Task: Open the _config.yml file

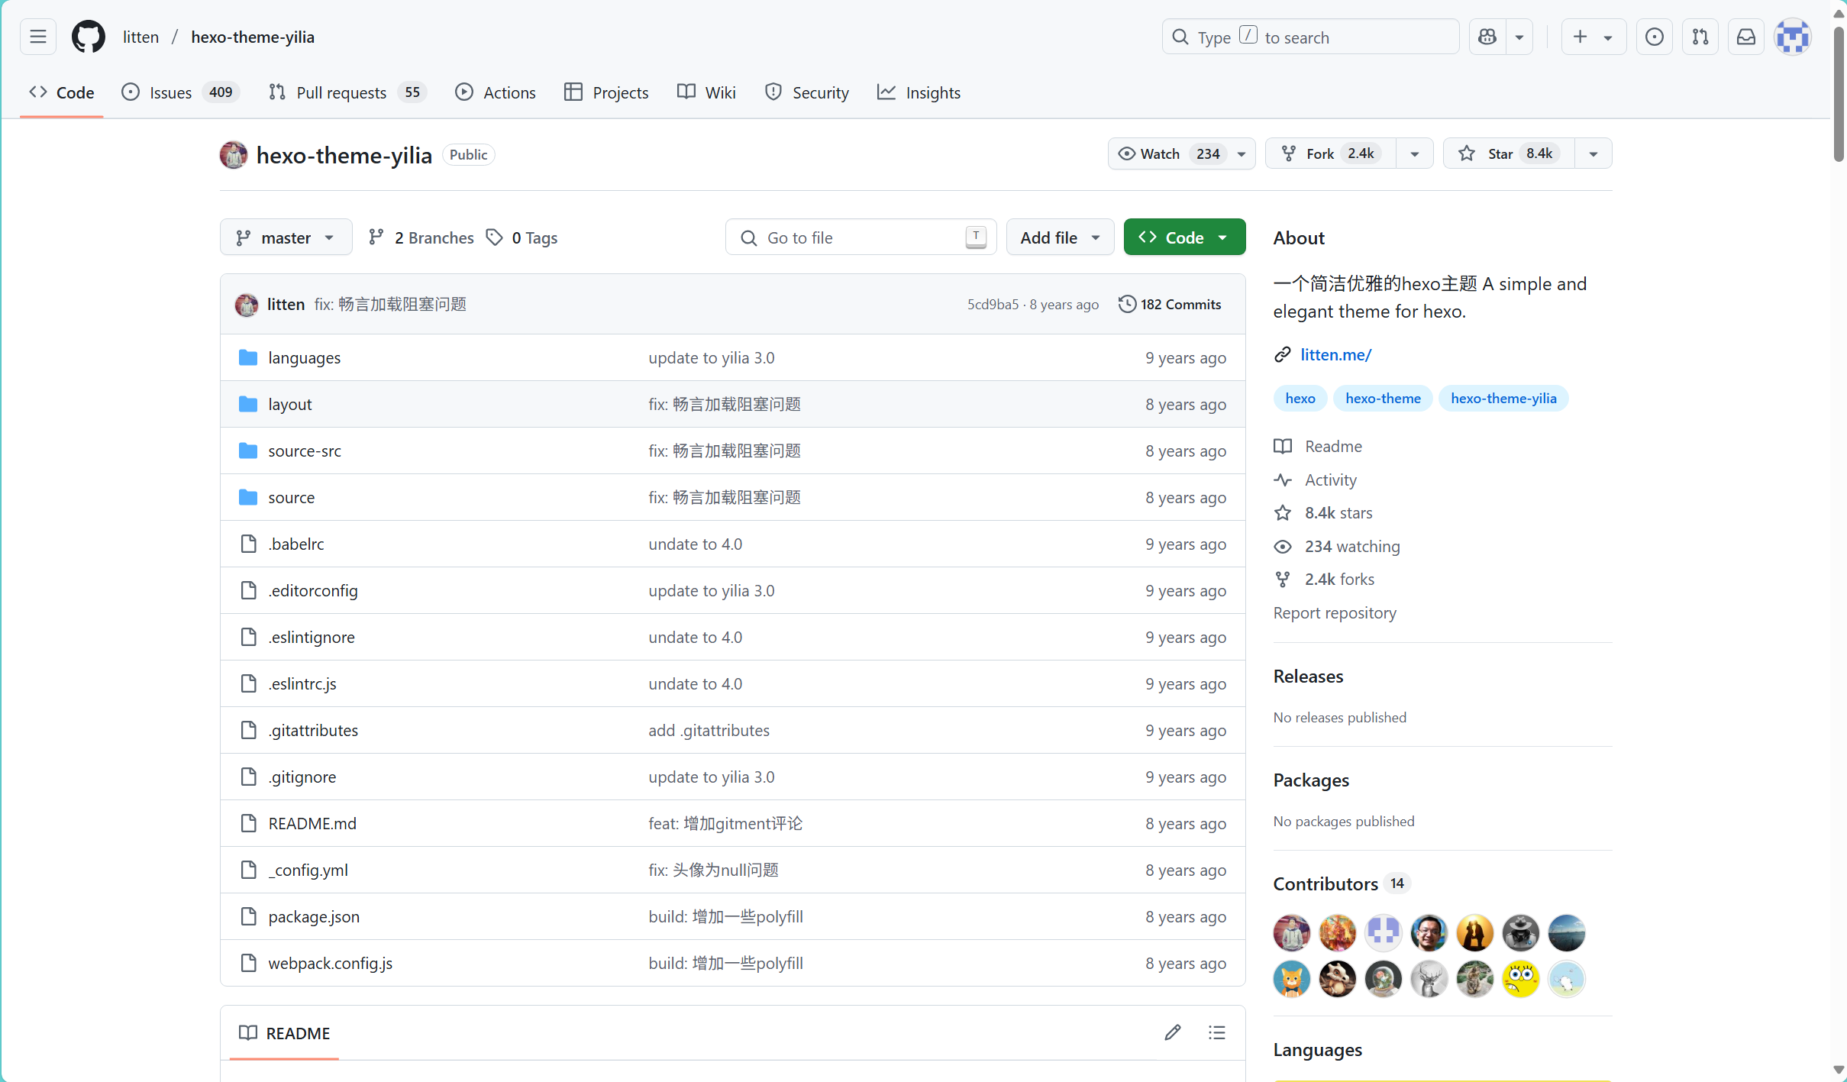Action: pyautogui.click(x=308, y=870)
